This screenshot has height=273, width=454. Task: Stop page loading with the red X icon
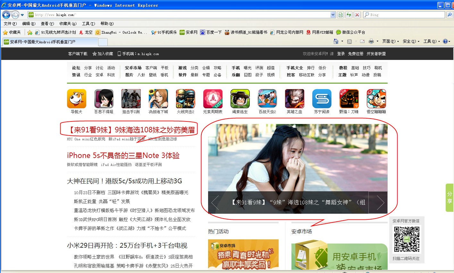coord(357,15)
